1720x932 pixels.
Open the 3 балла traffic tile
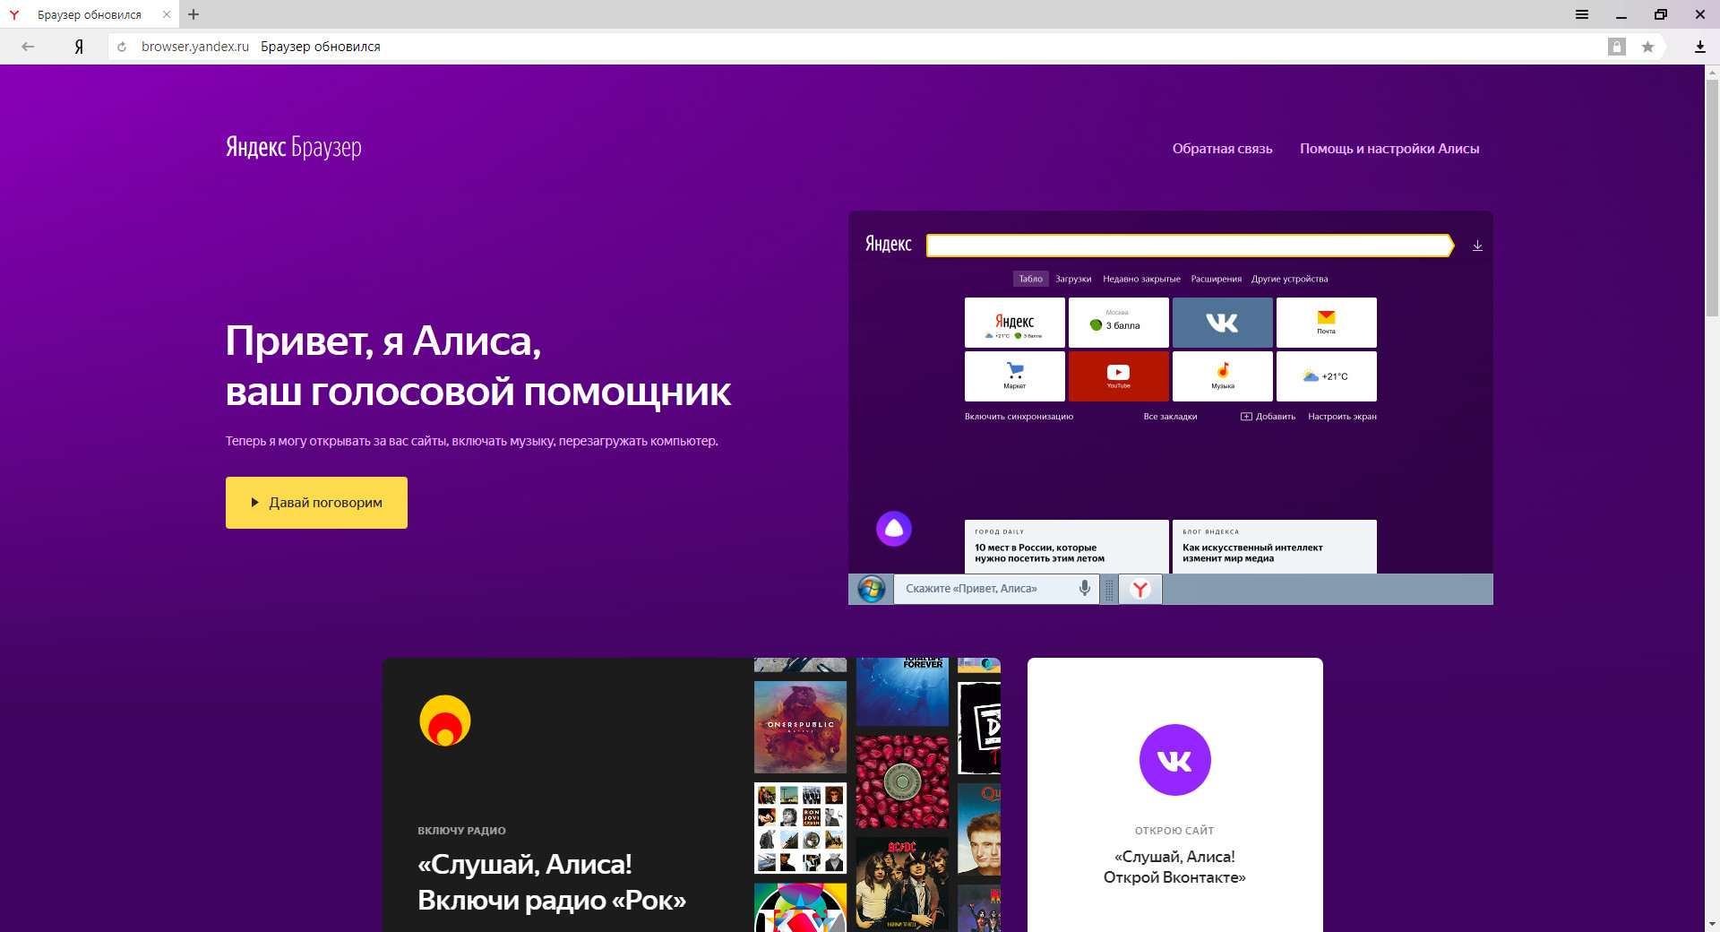click(x=1119, y=323)
